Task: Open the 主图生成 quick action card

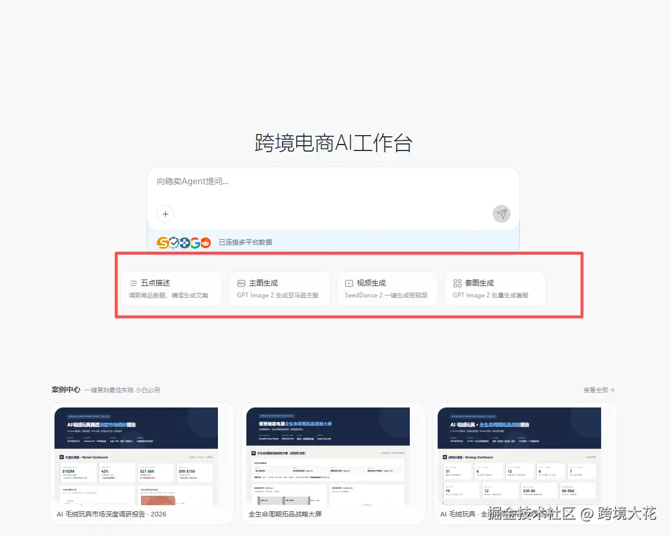Action: tap(280, 288)
